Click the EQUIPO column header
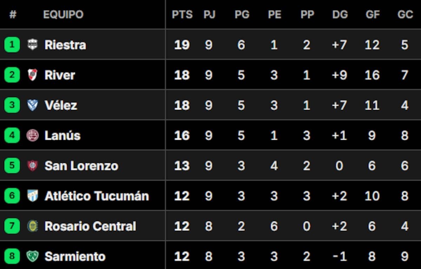Screen dimensions: 421x269 tap(63, 15)
